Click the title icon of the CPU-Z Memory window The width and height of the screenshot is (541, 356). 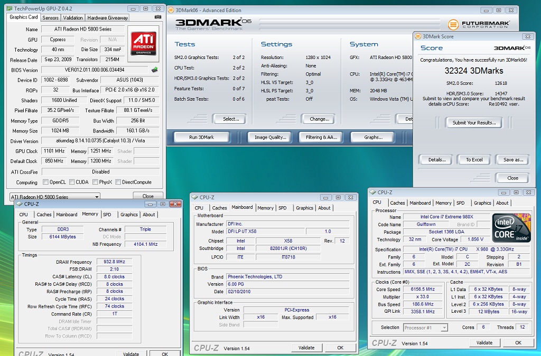coord(20,204)
